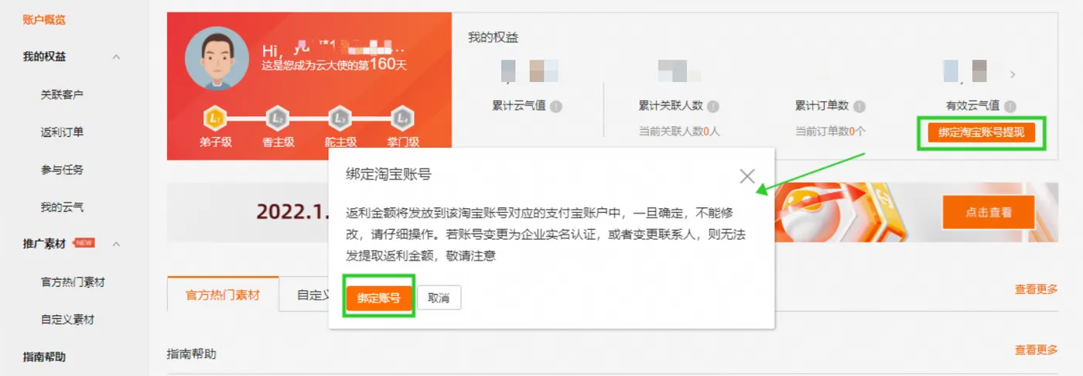Open 关联客户 sidebar item
Image resolution: width=1083 pixels, height=376 pixels.
[62, 94]
